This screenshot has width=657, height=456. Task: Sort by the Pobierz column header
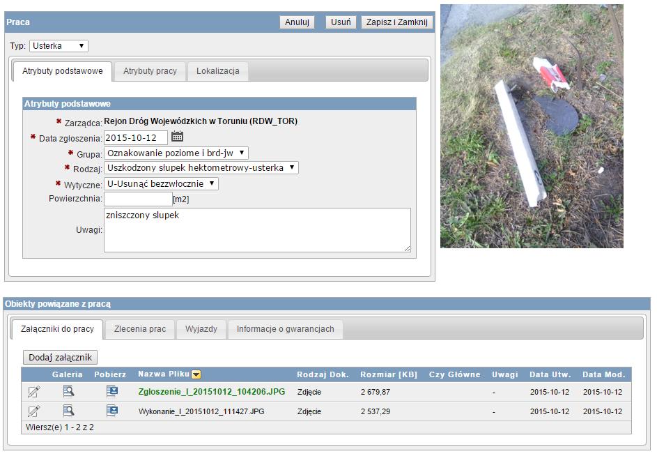click(110, 374)
